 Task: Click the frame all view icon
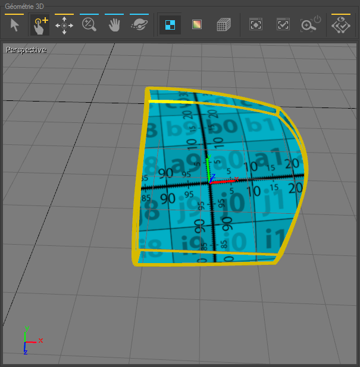(x=255, y=25)
